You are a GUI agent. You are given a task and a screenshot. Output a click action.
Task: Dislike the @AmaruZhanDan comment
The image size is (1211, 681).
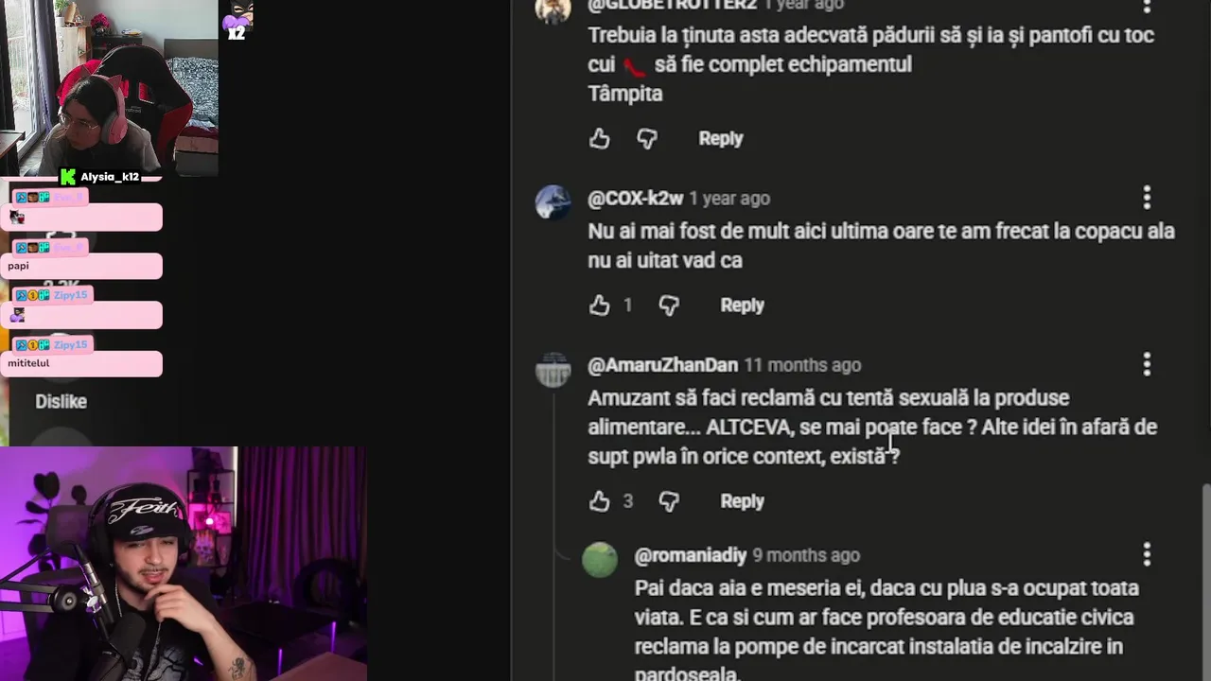pos(669,501)
